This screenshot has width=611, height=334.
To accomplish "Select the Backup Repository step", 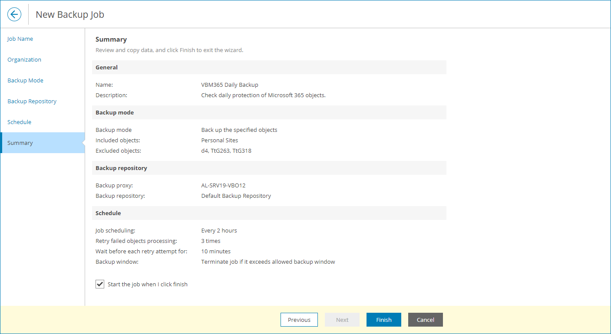I will coord(32,101).
